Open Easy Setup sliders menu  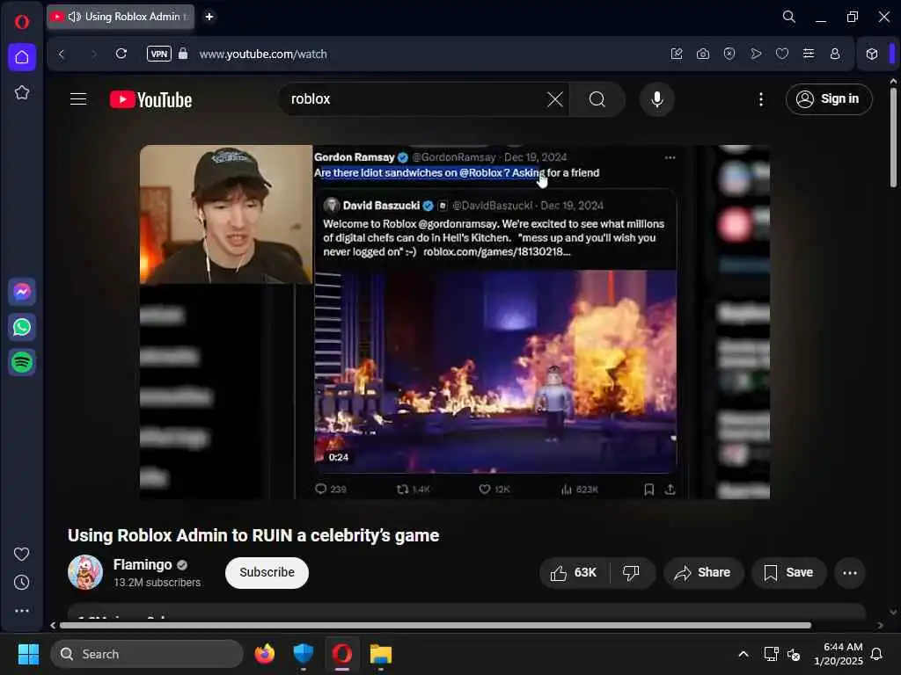(809, 54)
